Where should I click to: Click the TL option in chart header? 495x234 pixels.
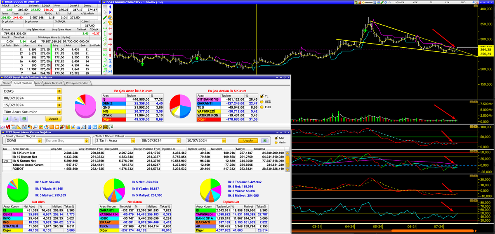coord(431,2)
